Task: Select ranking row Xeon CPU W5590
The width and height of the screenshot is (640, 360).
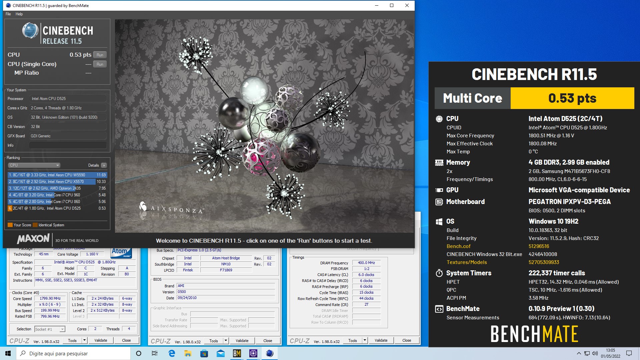Action: tap(57, 175)
